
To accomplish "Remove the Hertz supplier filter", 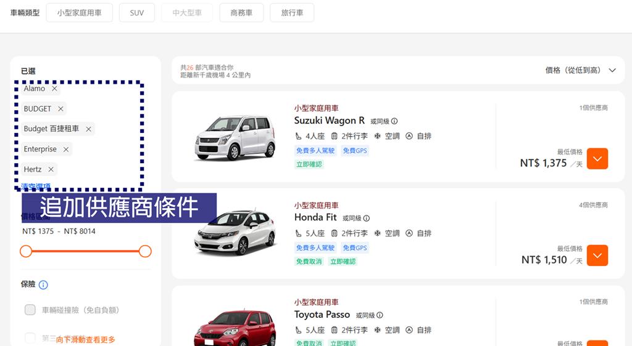I will [51, 169].
